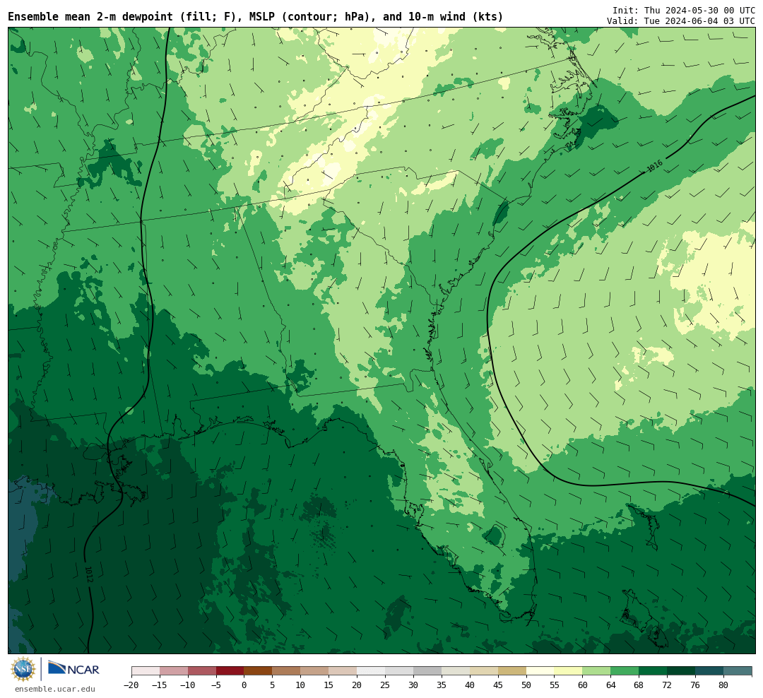Image resolution: width=763 pixels, height=698 pixels.
Task: Click the NSF logo
Action: [x=23, y=669]
